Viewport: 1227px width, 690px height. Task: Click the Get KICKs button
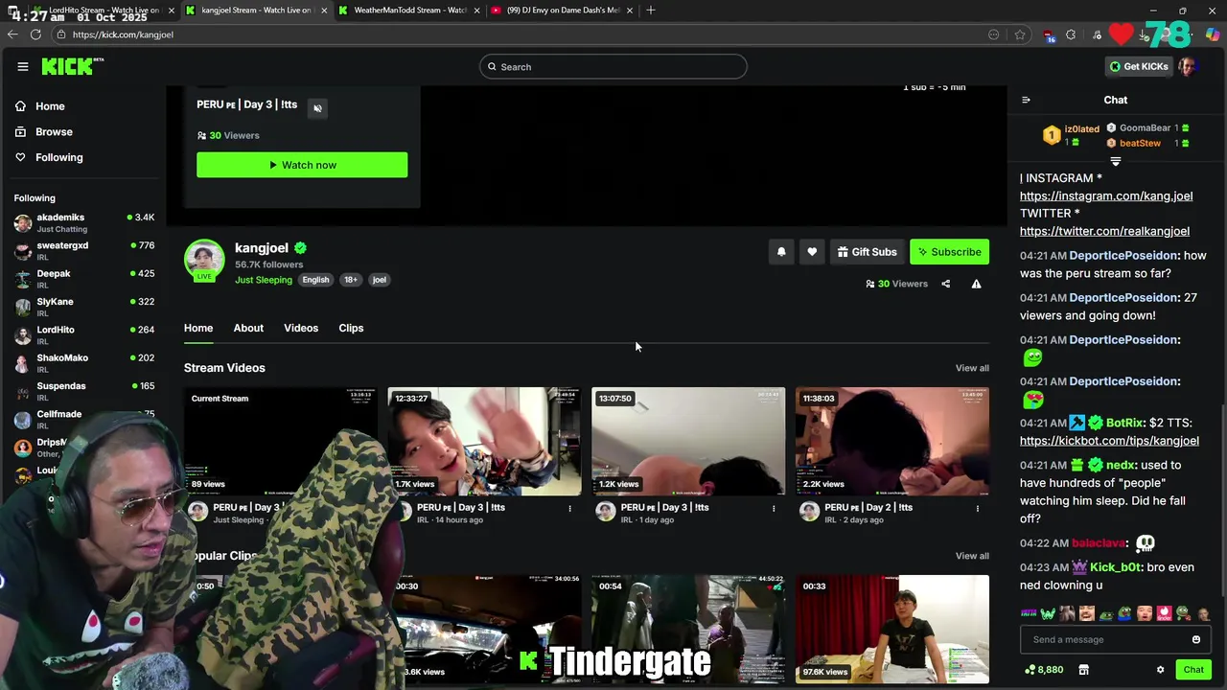click(x=1139, y=66)
